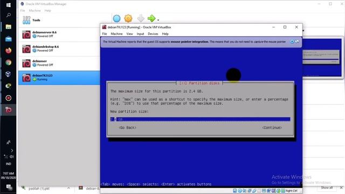The image size is (345, 194).
Task: Click the Debian VM taskbar icon
Action: point(9,110)
